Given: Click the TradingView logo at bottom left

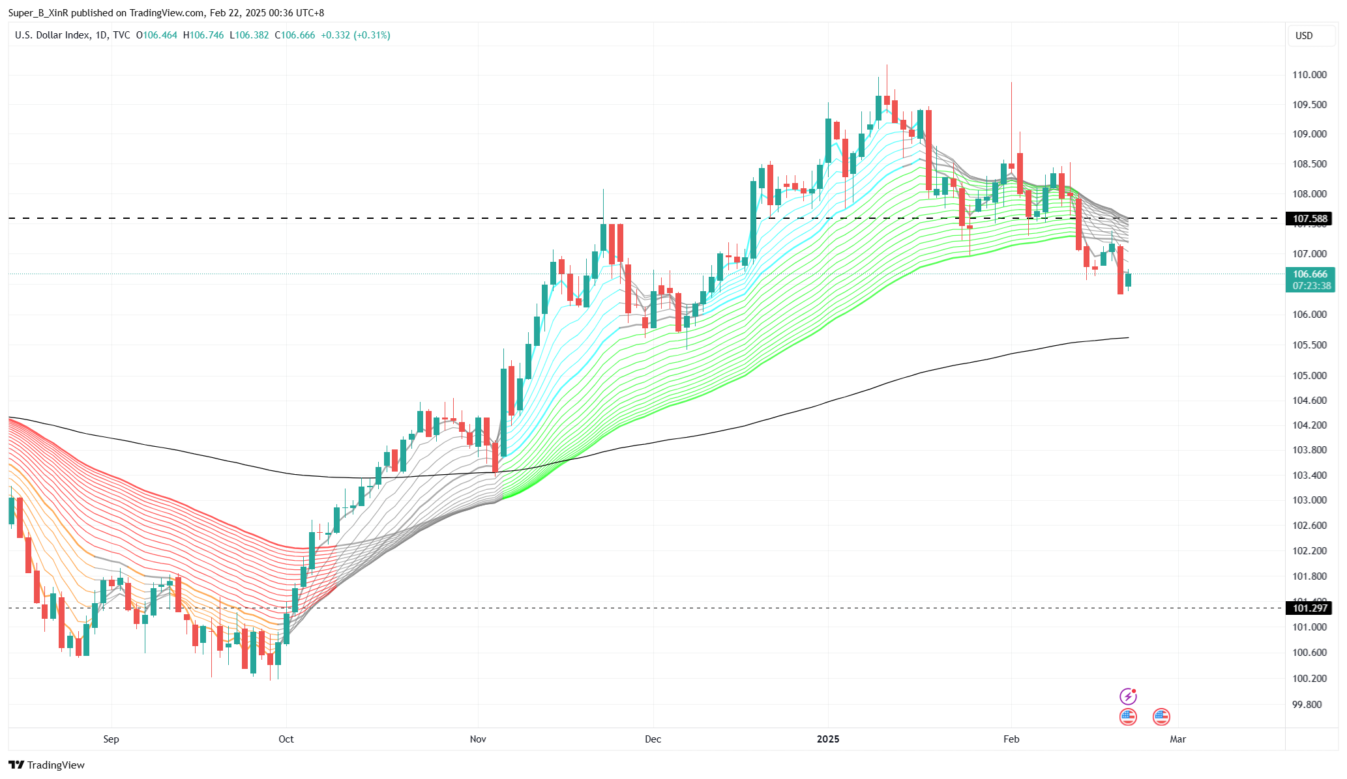Looking at the screenshot, I should (x=47, y=765).
